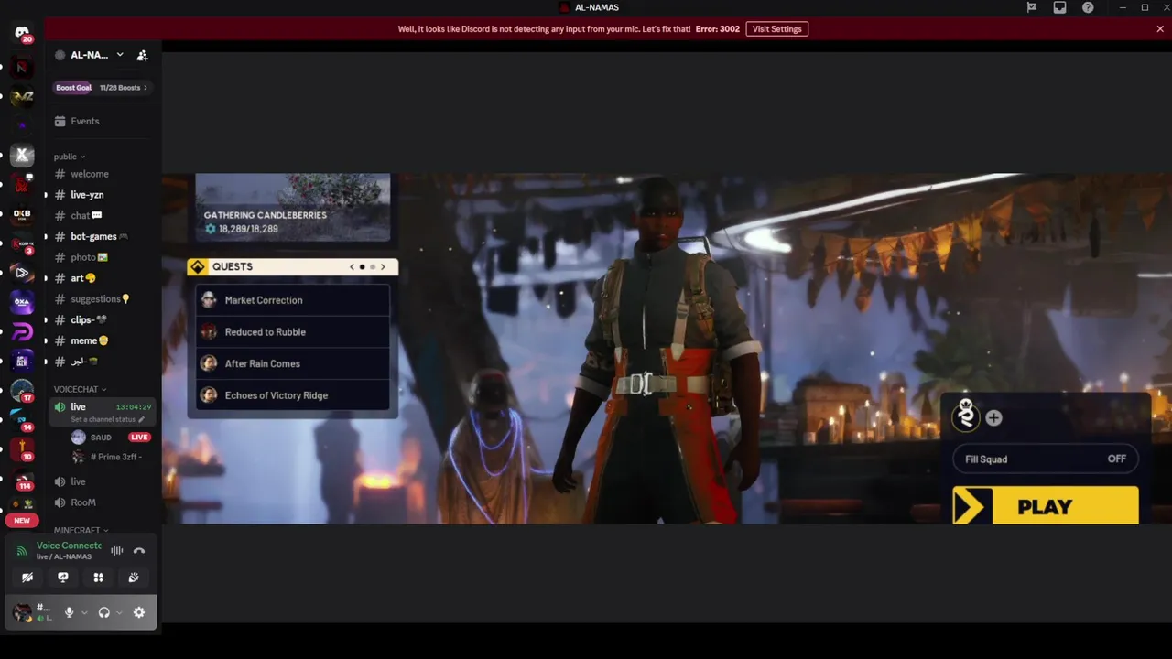1172x659 pixels.
Task: Click the yellow PLAY button
Action: tap(1046, 506)
